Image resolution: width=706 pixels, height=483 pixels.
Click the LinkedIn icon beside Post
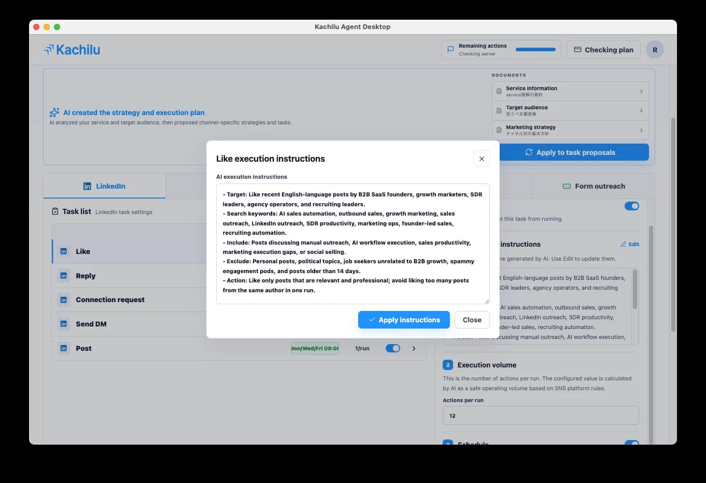point(64,348)
